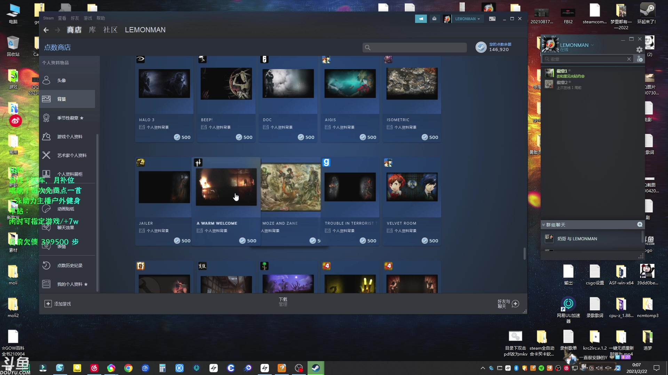The width and height of the screenshot is (668, 375).
Task: Click the 您的点数余额 points balance link
Action: 500,44
